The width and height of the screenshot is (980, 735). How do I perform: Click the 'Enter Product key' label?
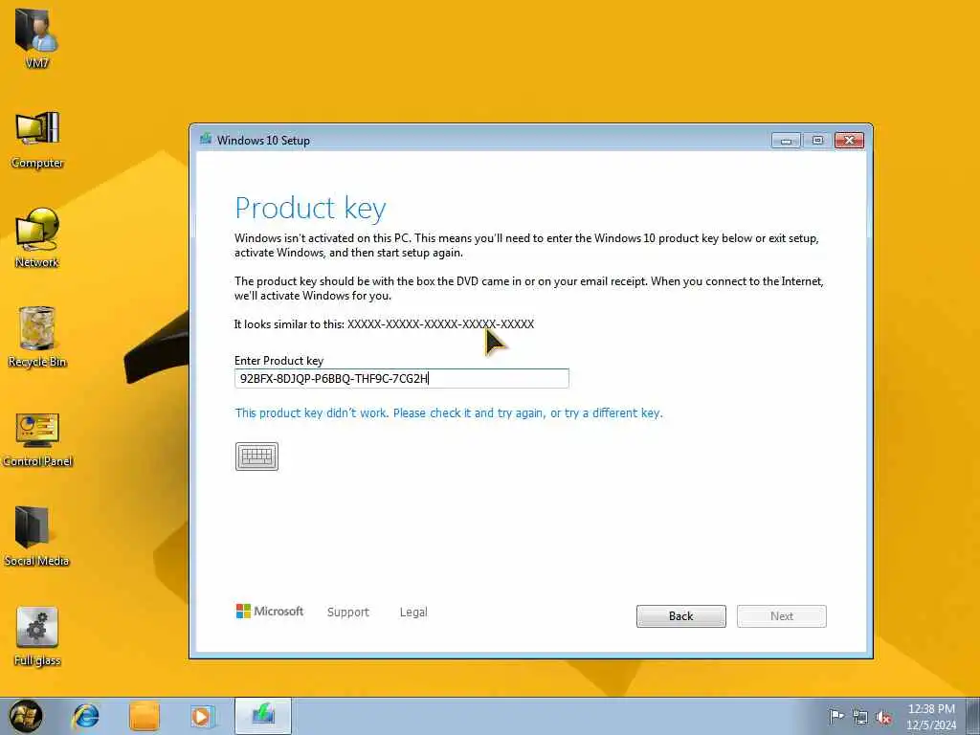[278, 361]
